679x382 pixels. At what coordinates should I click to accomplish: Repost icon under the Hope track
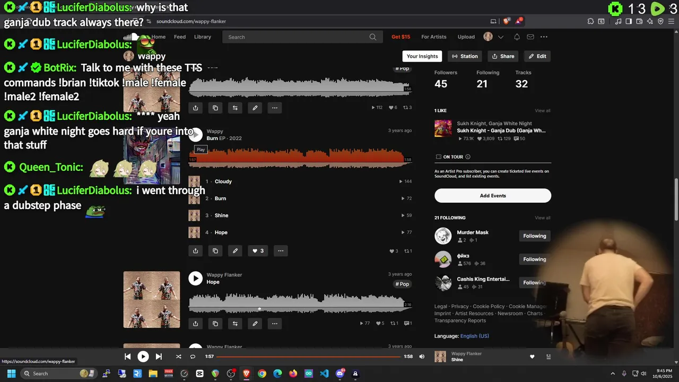coord(235,323)
